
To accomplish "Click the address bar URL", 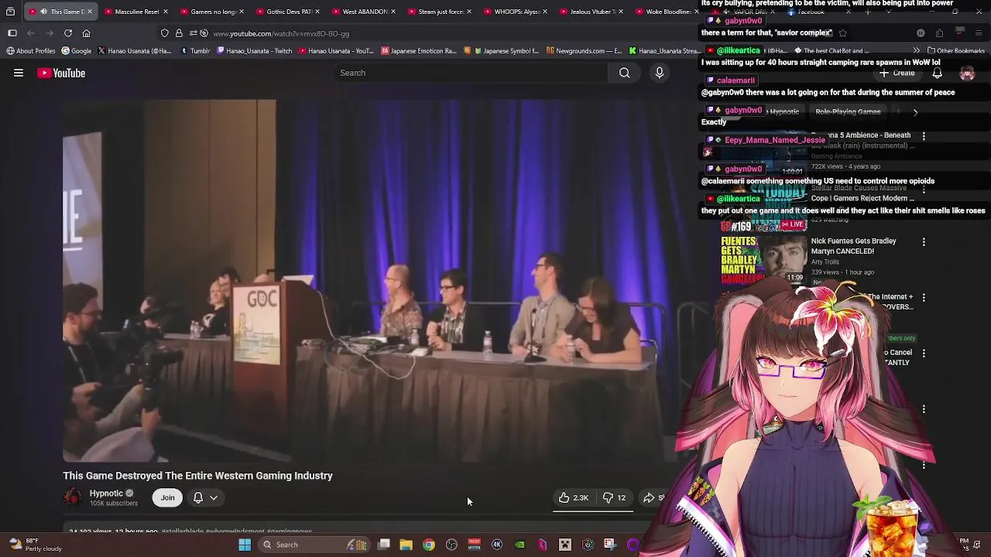I will pyautogui.click(x=281, y=33).
